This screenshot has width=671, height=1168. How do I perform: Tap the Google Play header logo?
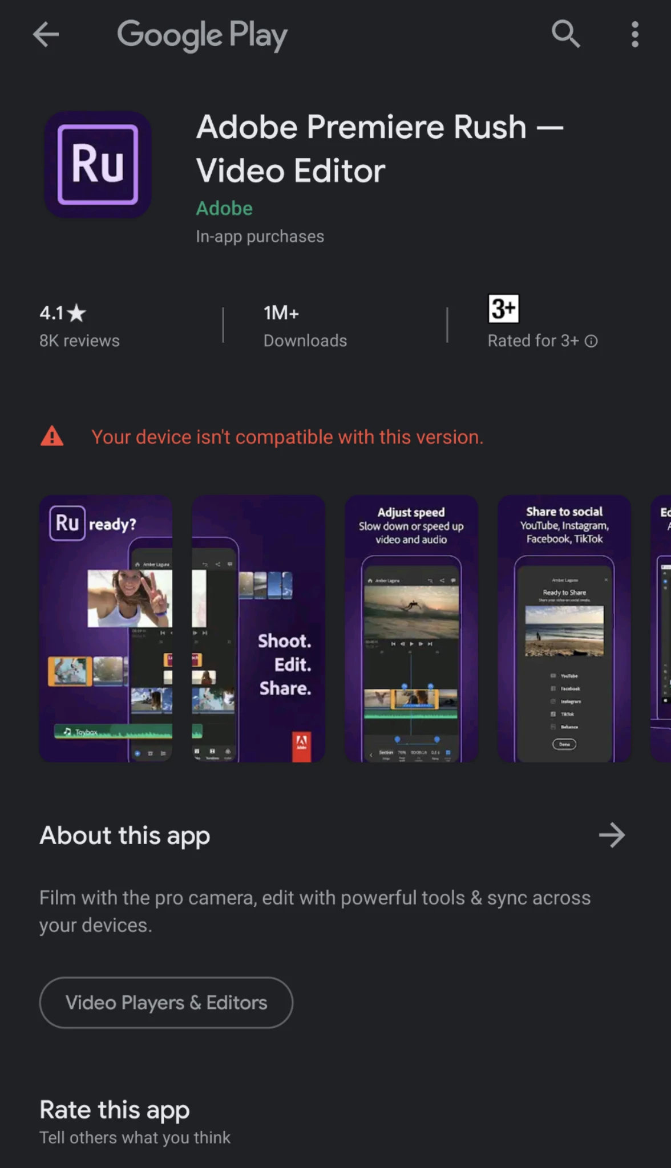pyautogui.click(x=202, y=35)
